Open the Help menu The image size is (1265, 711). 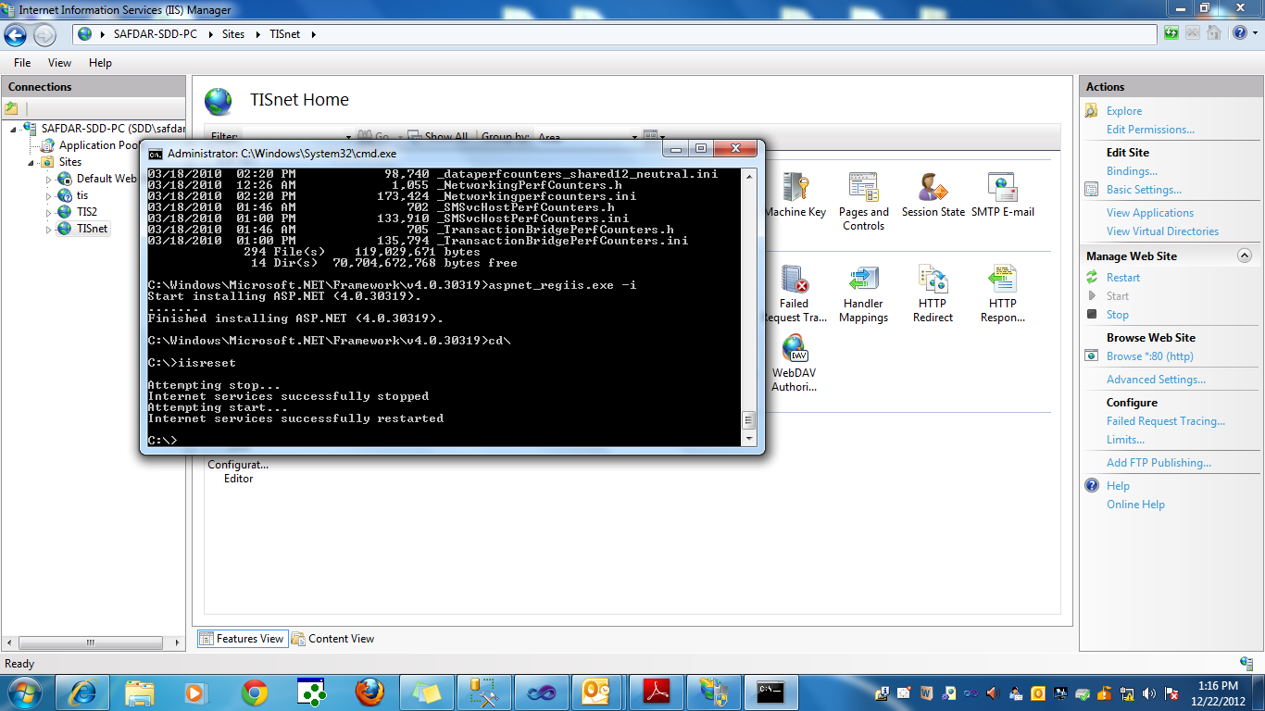coord(100,63)
